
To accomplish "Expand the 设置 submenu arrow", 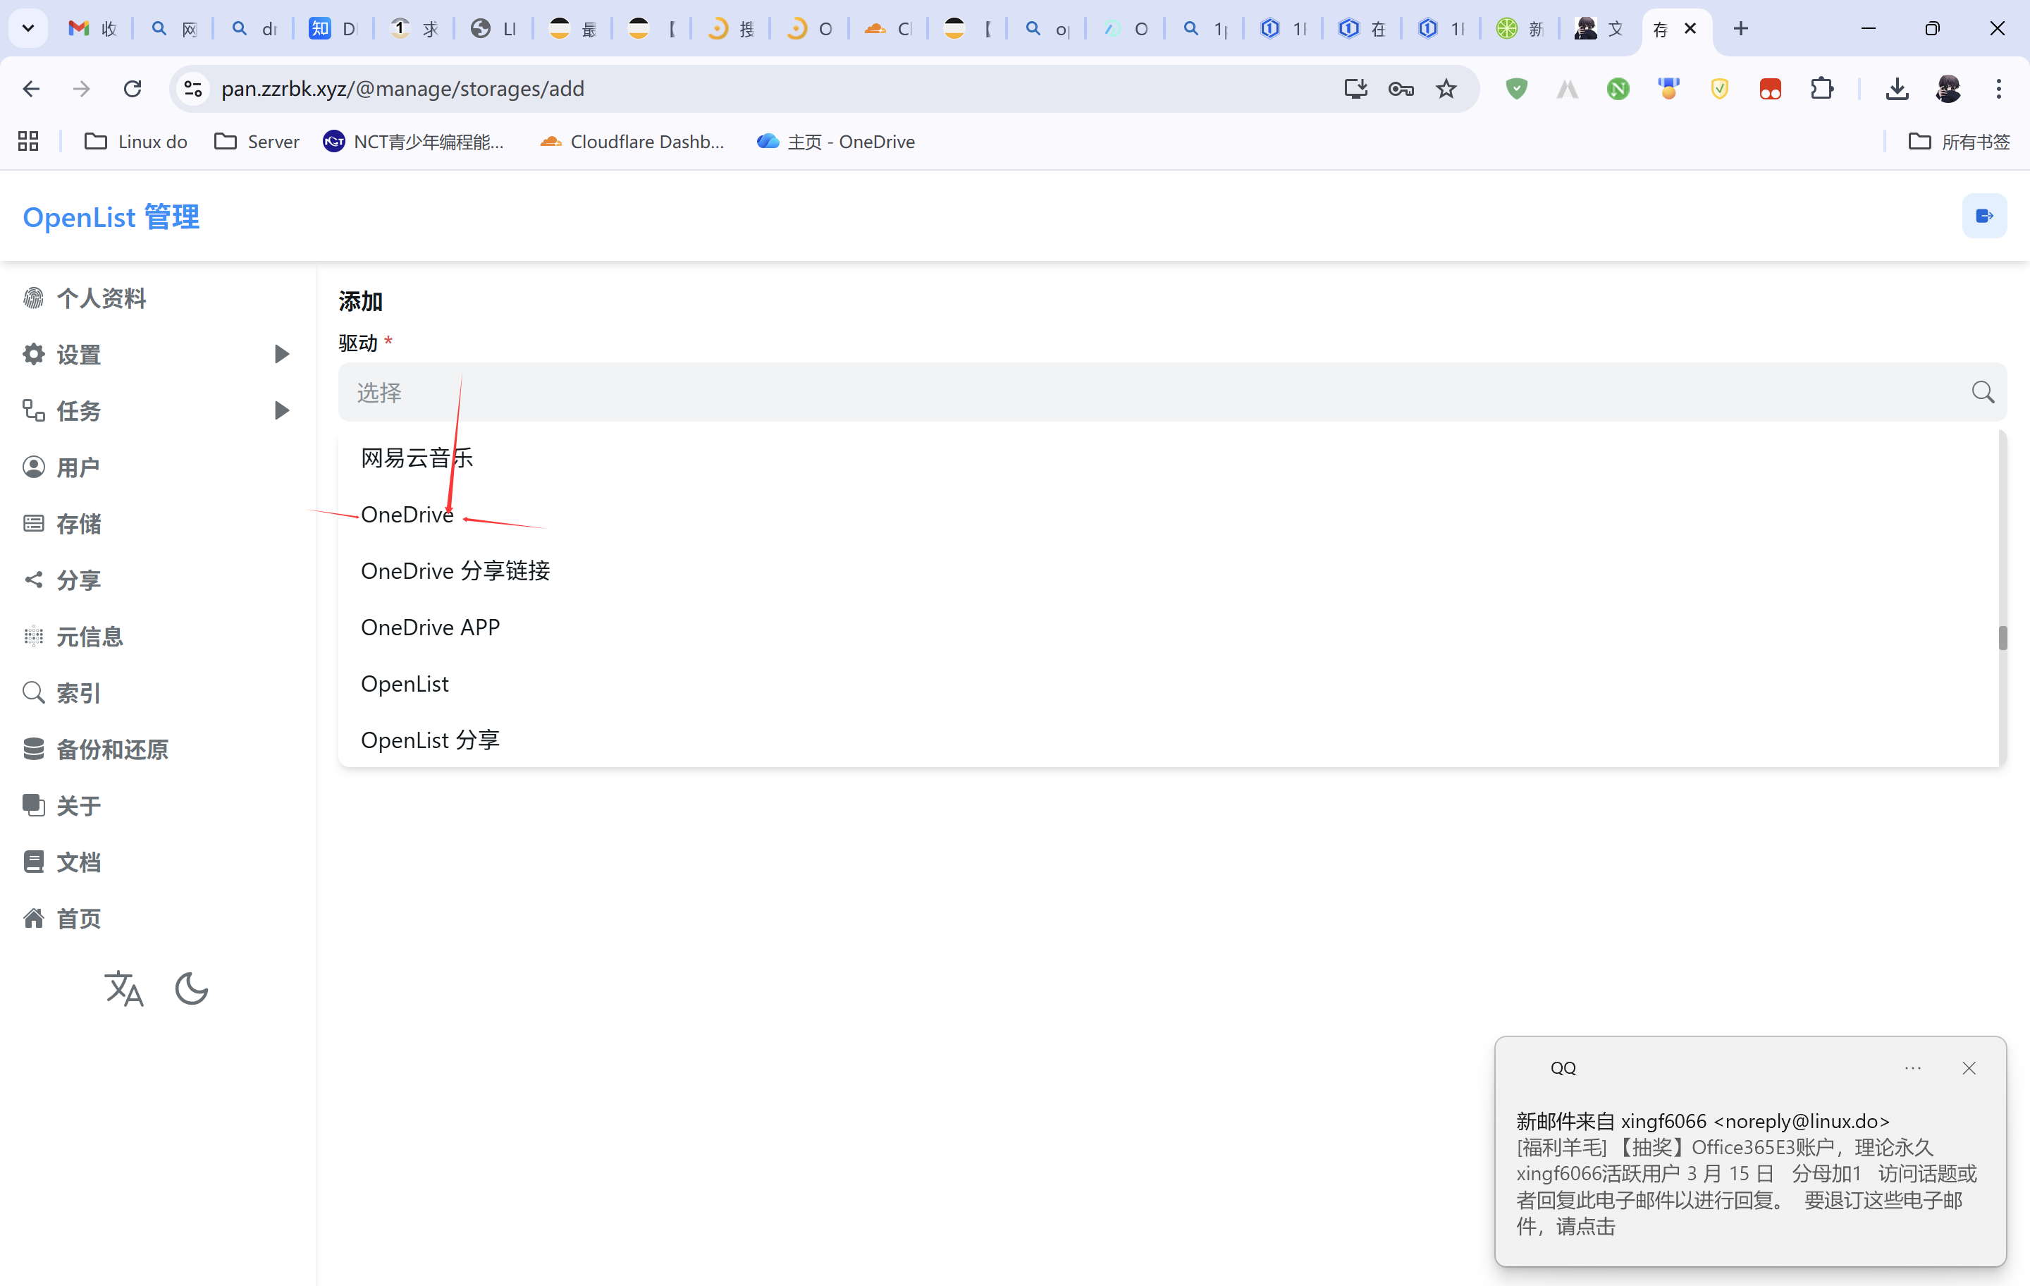I will click(281, 354).
